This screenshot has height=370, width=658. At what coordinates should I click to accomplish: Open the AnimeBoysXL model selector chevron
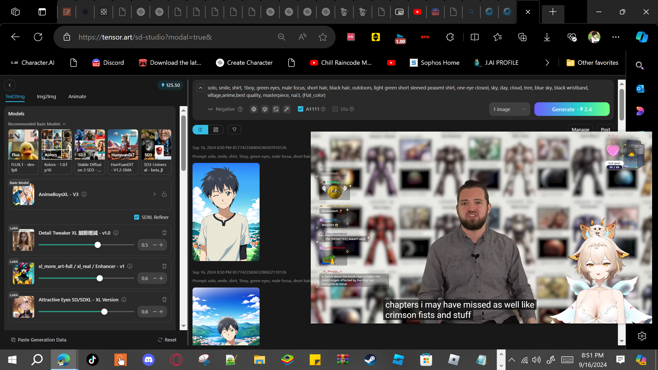coord(154,194)
